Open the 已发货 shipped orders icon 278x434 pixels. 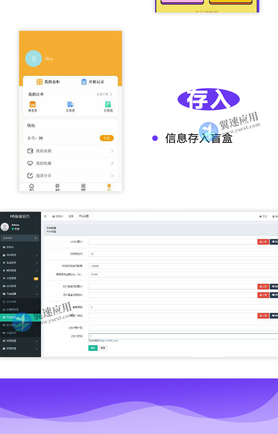coord(70,104)
